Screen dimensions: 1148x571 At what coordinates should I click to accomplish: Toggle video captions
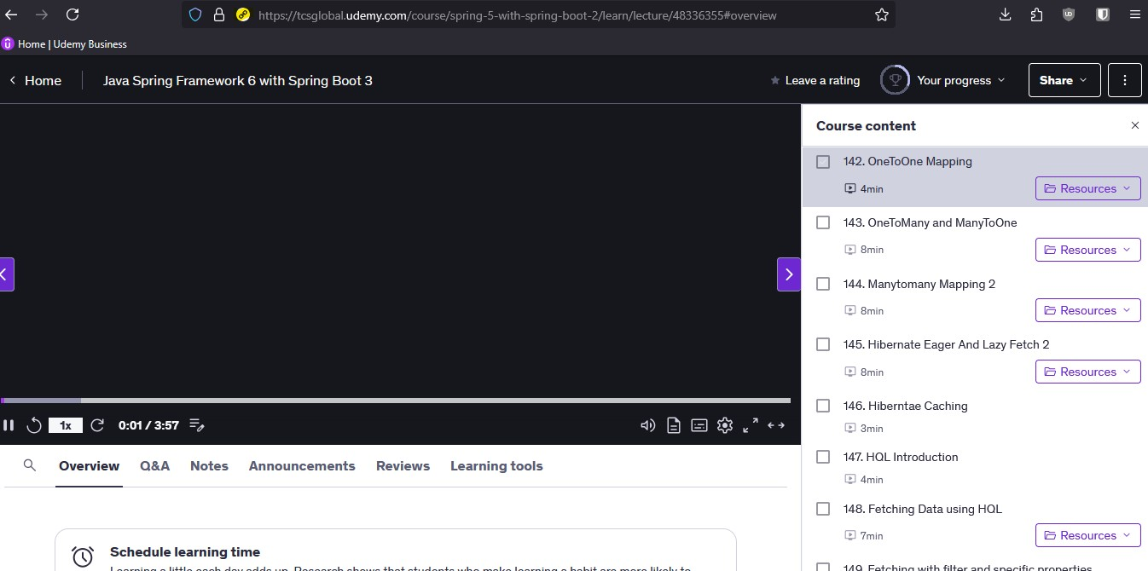coord(699,425)
